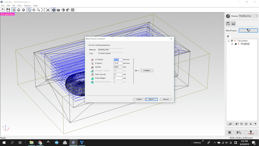Activate the Pan (four-arrow move) tool
This screenshot has height=146, width=259.
point(34,10)
